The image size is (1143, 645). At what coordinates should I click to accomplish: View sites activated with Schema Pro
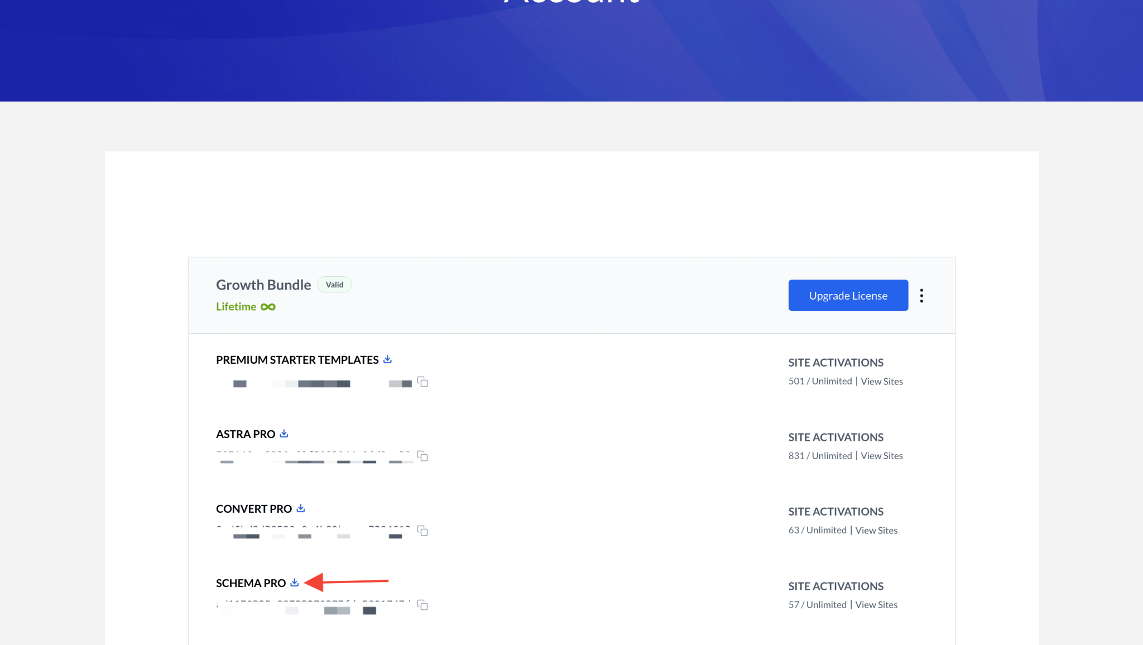point(876,604)
